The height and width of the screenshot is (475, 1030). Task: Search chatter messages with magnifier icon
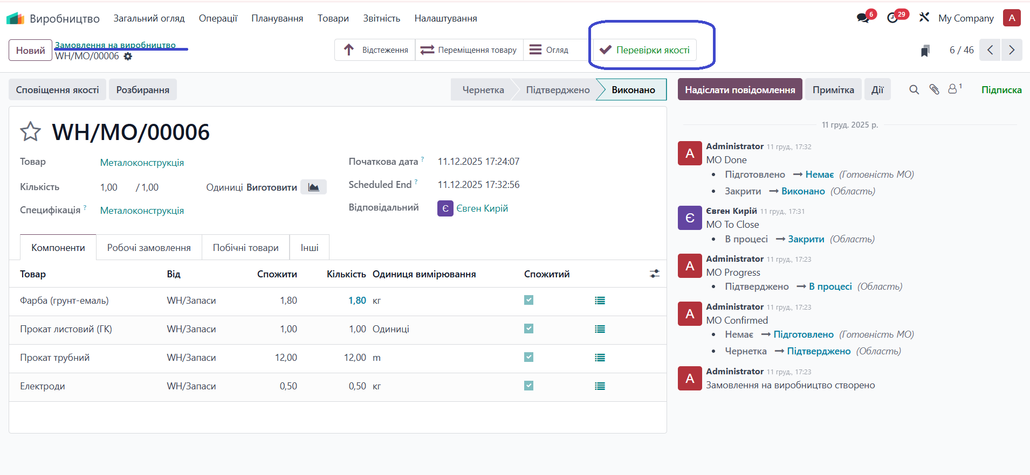(x=914, y=89)
